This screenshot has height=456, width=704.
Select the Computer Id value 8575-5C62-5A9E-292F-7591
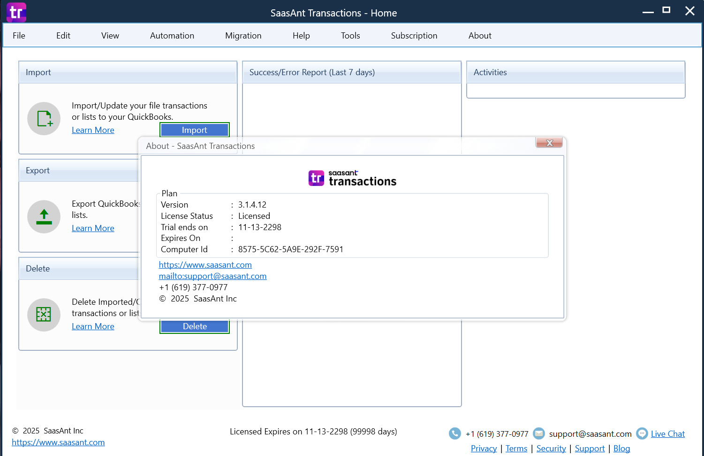[x=291, y=249]
